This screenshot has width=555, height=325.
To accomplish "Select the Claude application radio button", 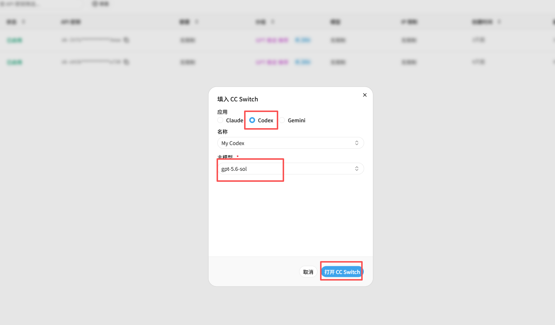I will (x=220, y=120).
